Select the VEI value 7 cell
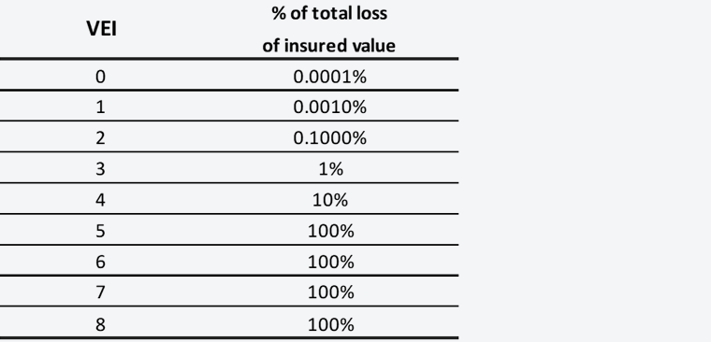The image size is (711, 342). (101, 292)
